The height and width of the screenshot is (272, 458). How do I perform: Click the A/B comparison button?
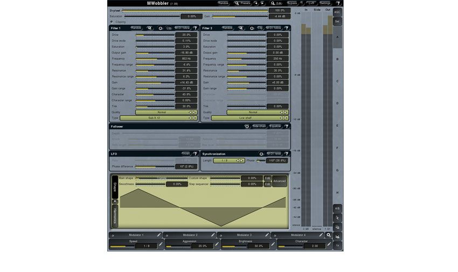[337, 208]
